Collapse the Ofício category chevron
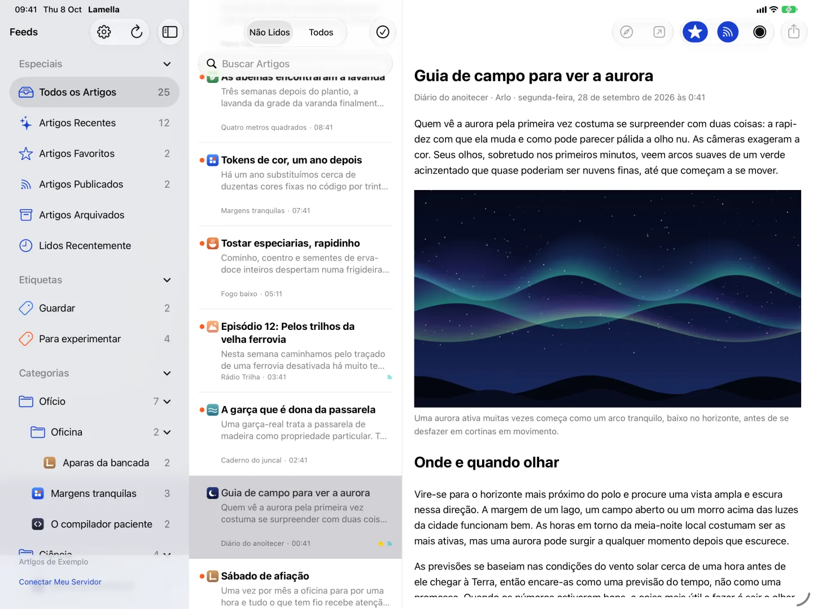813x609 pixels. tap(167, 401)
